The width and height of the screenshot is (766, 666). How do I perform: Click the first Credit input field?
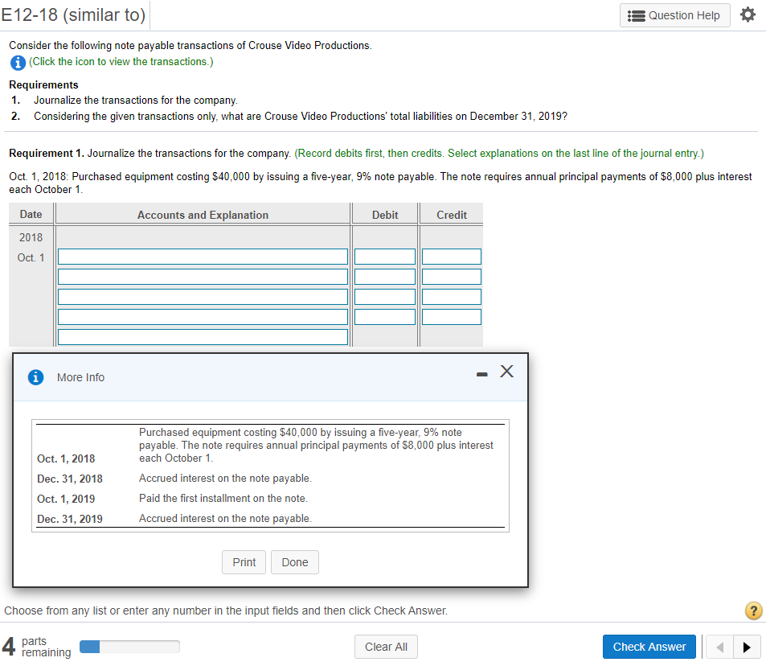tap(451, 256)
